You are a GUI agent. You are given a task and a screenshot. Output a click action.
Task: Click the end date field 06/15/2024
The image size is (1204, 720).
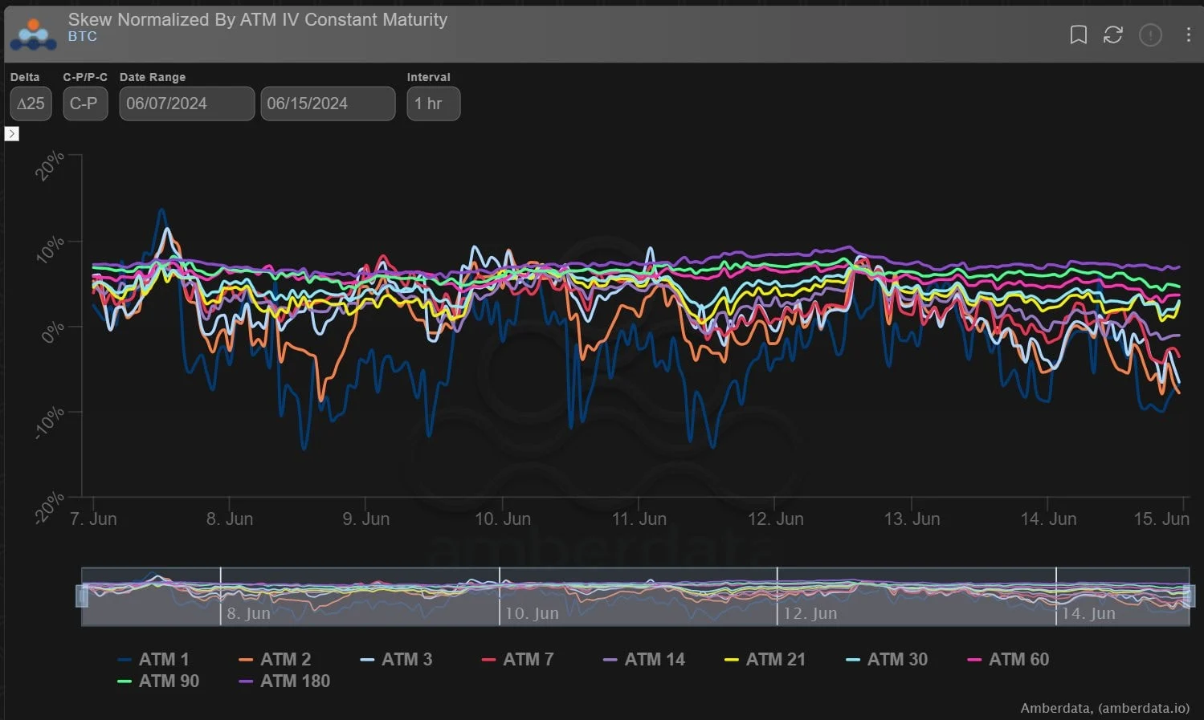coord(328,104)
